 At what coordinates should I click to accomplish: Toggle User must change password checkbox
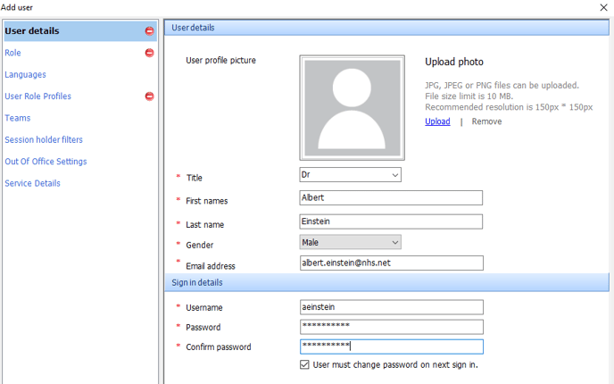[305, 364]
